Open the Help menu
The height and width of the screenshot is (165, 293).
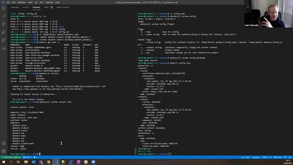(57, 2)
